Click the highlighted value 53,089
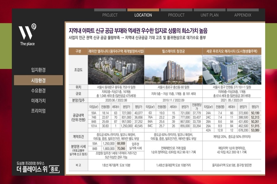Image resolution: width=277 pixels, height=184 pixels. tap(255, 130)
